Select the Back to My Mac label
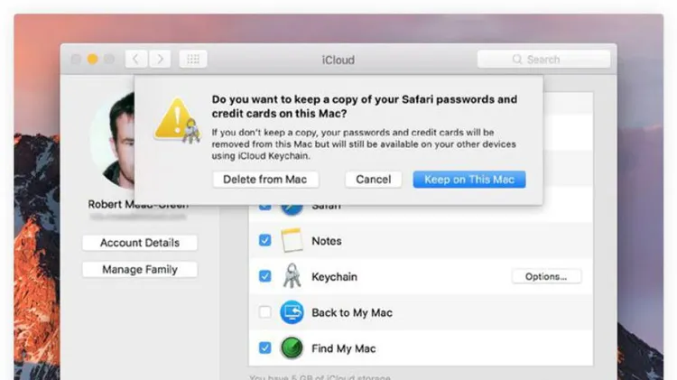677x380 pixels. [352, 312]
